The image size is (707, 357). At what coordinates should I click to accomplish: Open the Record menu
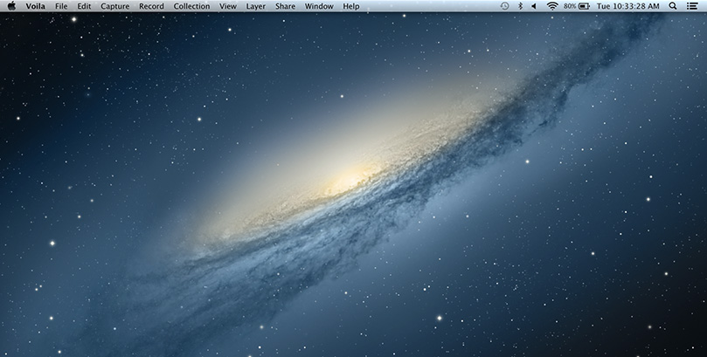point(151,6)
